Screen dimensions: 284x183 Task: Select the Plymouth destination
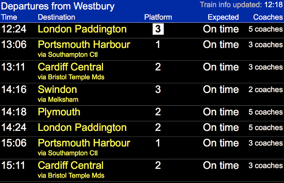[59, 112]
